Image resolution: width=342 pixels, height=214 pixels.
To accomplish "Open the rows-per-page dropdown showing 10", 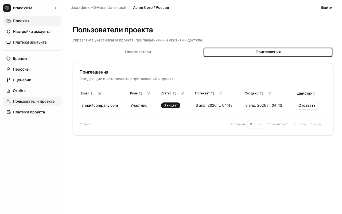I will tap(255, 124).
